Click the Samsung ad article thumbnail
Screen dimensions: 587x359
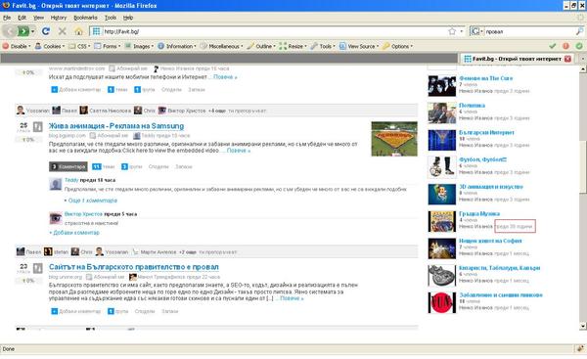[394, 139]
